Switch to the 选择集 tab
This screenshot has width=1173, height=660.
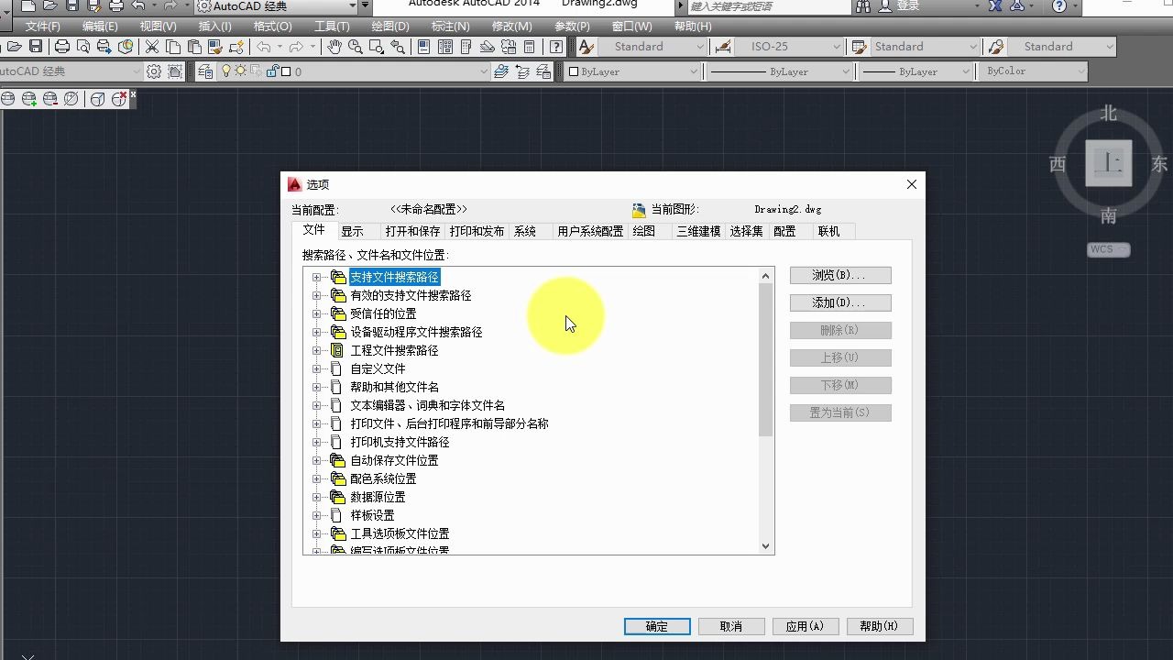point(746,232)
